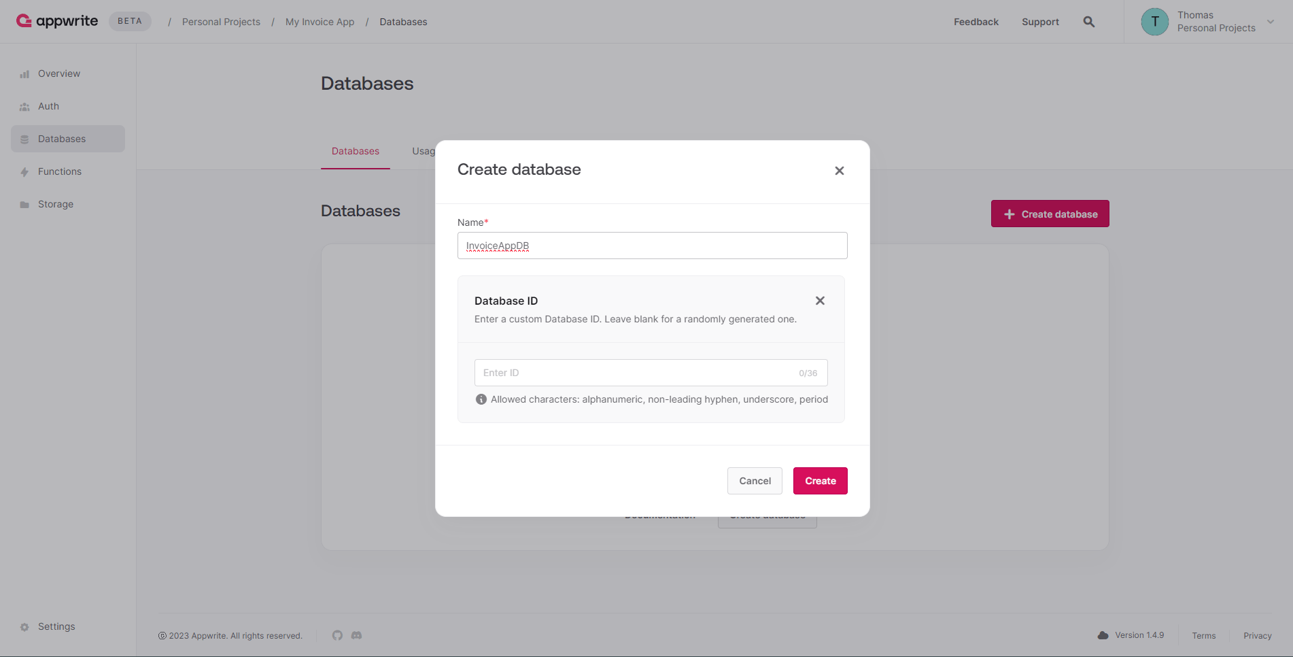Click the pink Create button
This screenshot has width=1293, height=657.
click(x=821, y=481)
